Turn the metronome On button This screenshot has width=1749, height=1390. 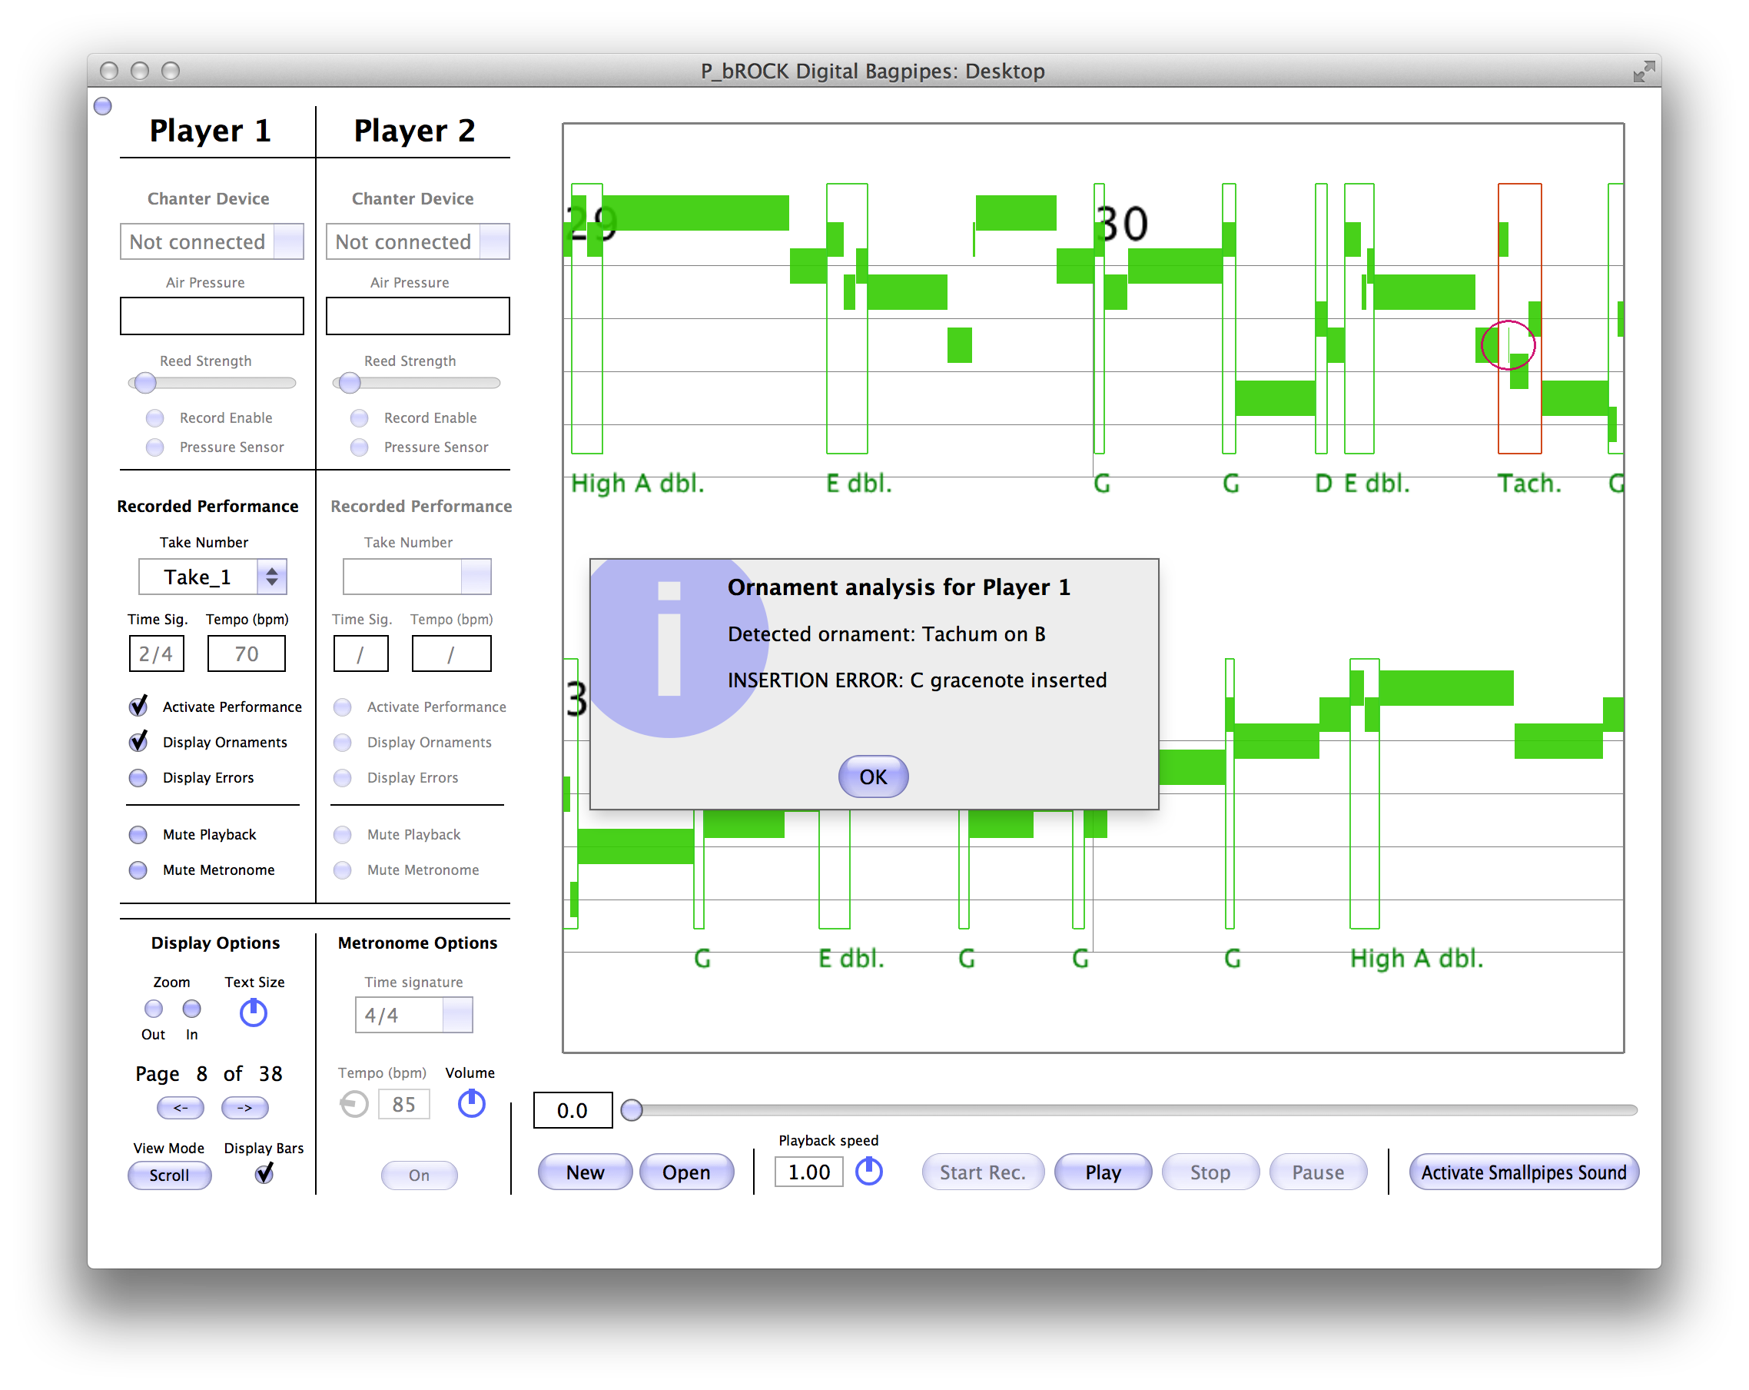[x=420, y=1175]
